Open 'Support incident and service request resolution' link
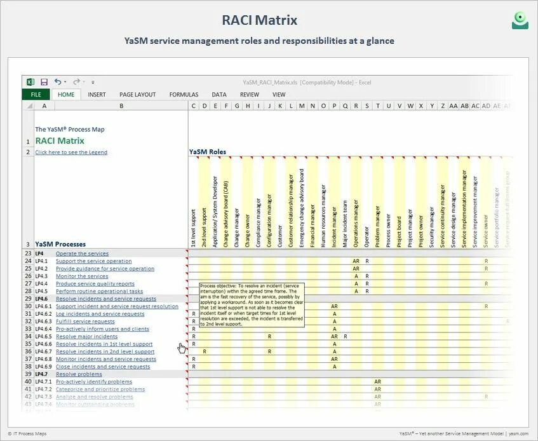 [117, 306]
